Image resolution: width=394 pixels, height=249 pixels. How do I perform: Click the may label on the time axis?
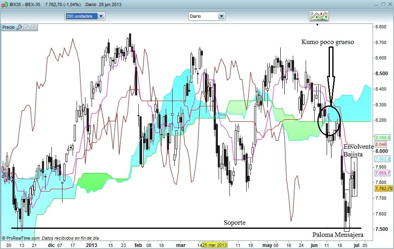point(267,245)
